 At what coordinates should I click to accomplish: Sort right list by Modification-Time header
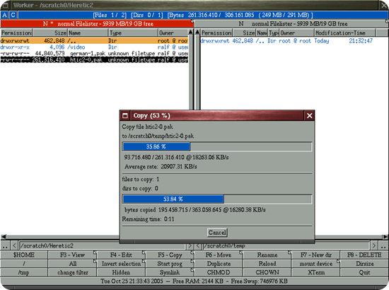click(x=345, y=33)
